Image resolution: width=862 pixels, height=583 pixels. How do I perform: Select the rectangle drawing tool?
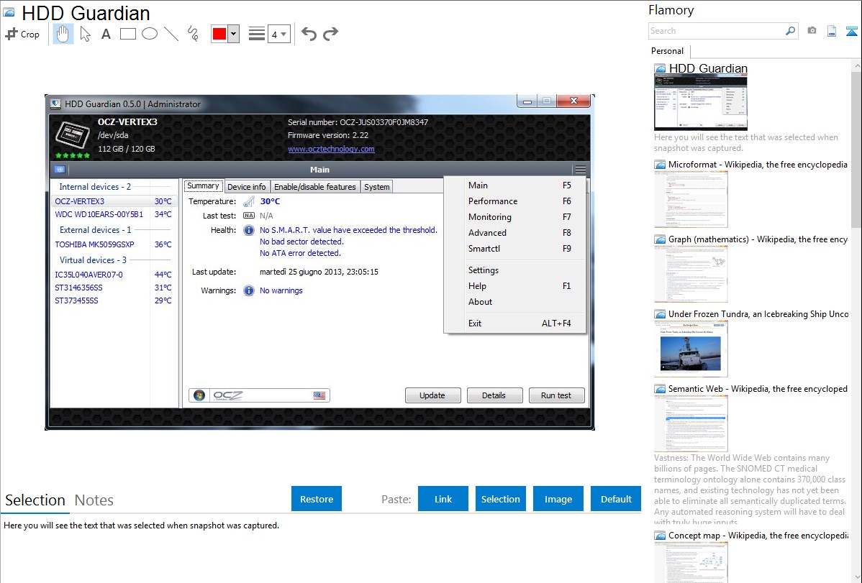click(x=127, y=34)
